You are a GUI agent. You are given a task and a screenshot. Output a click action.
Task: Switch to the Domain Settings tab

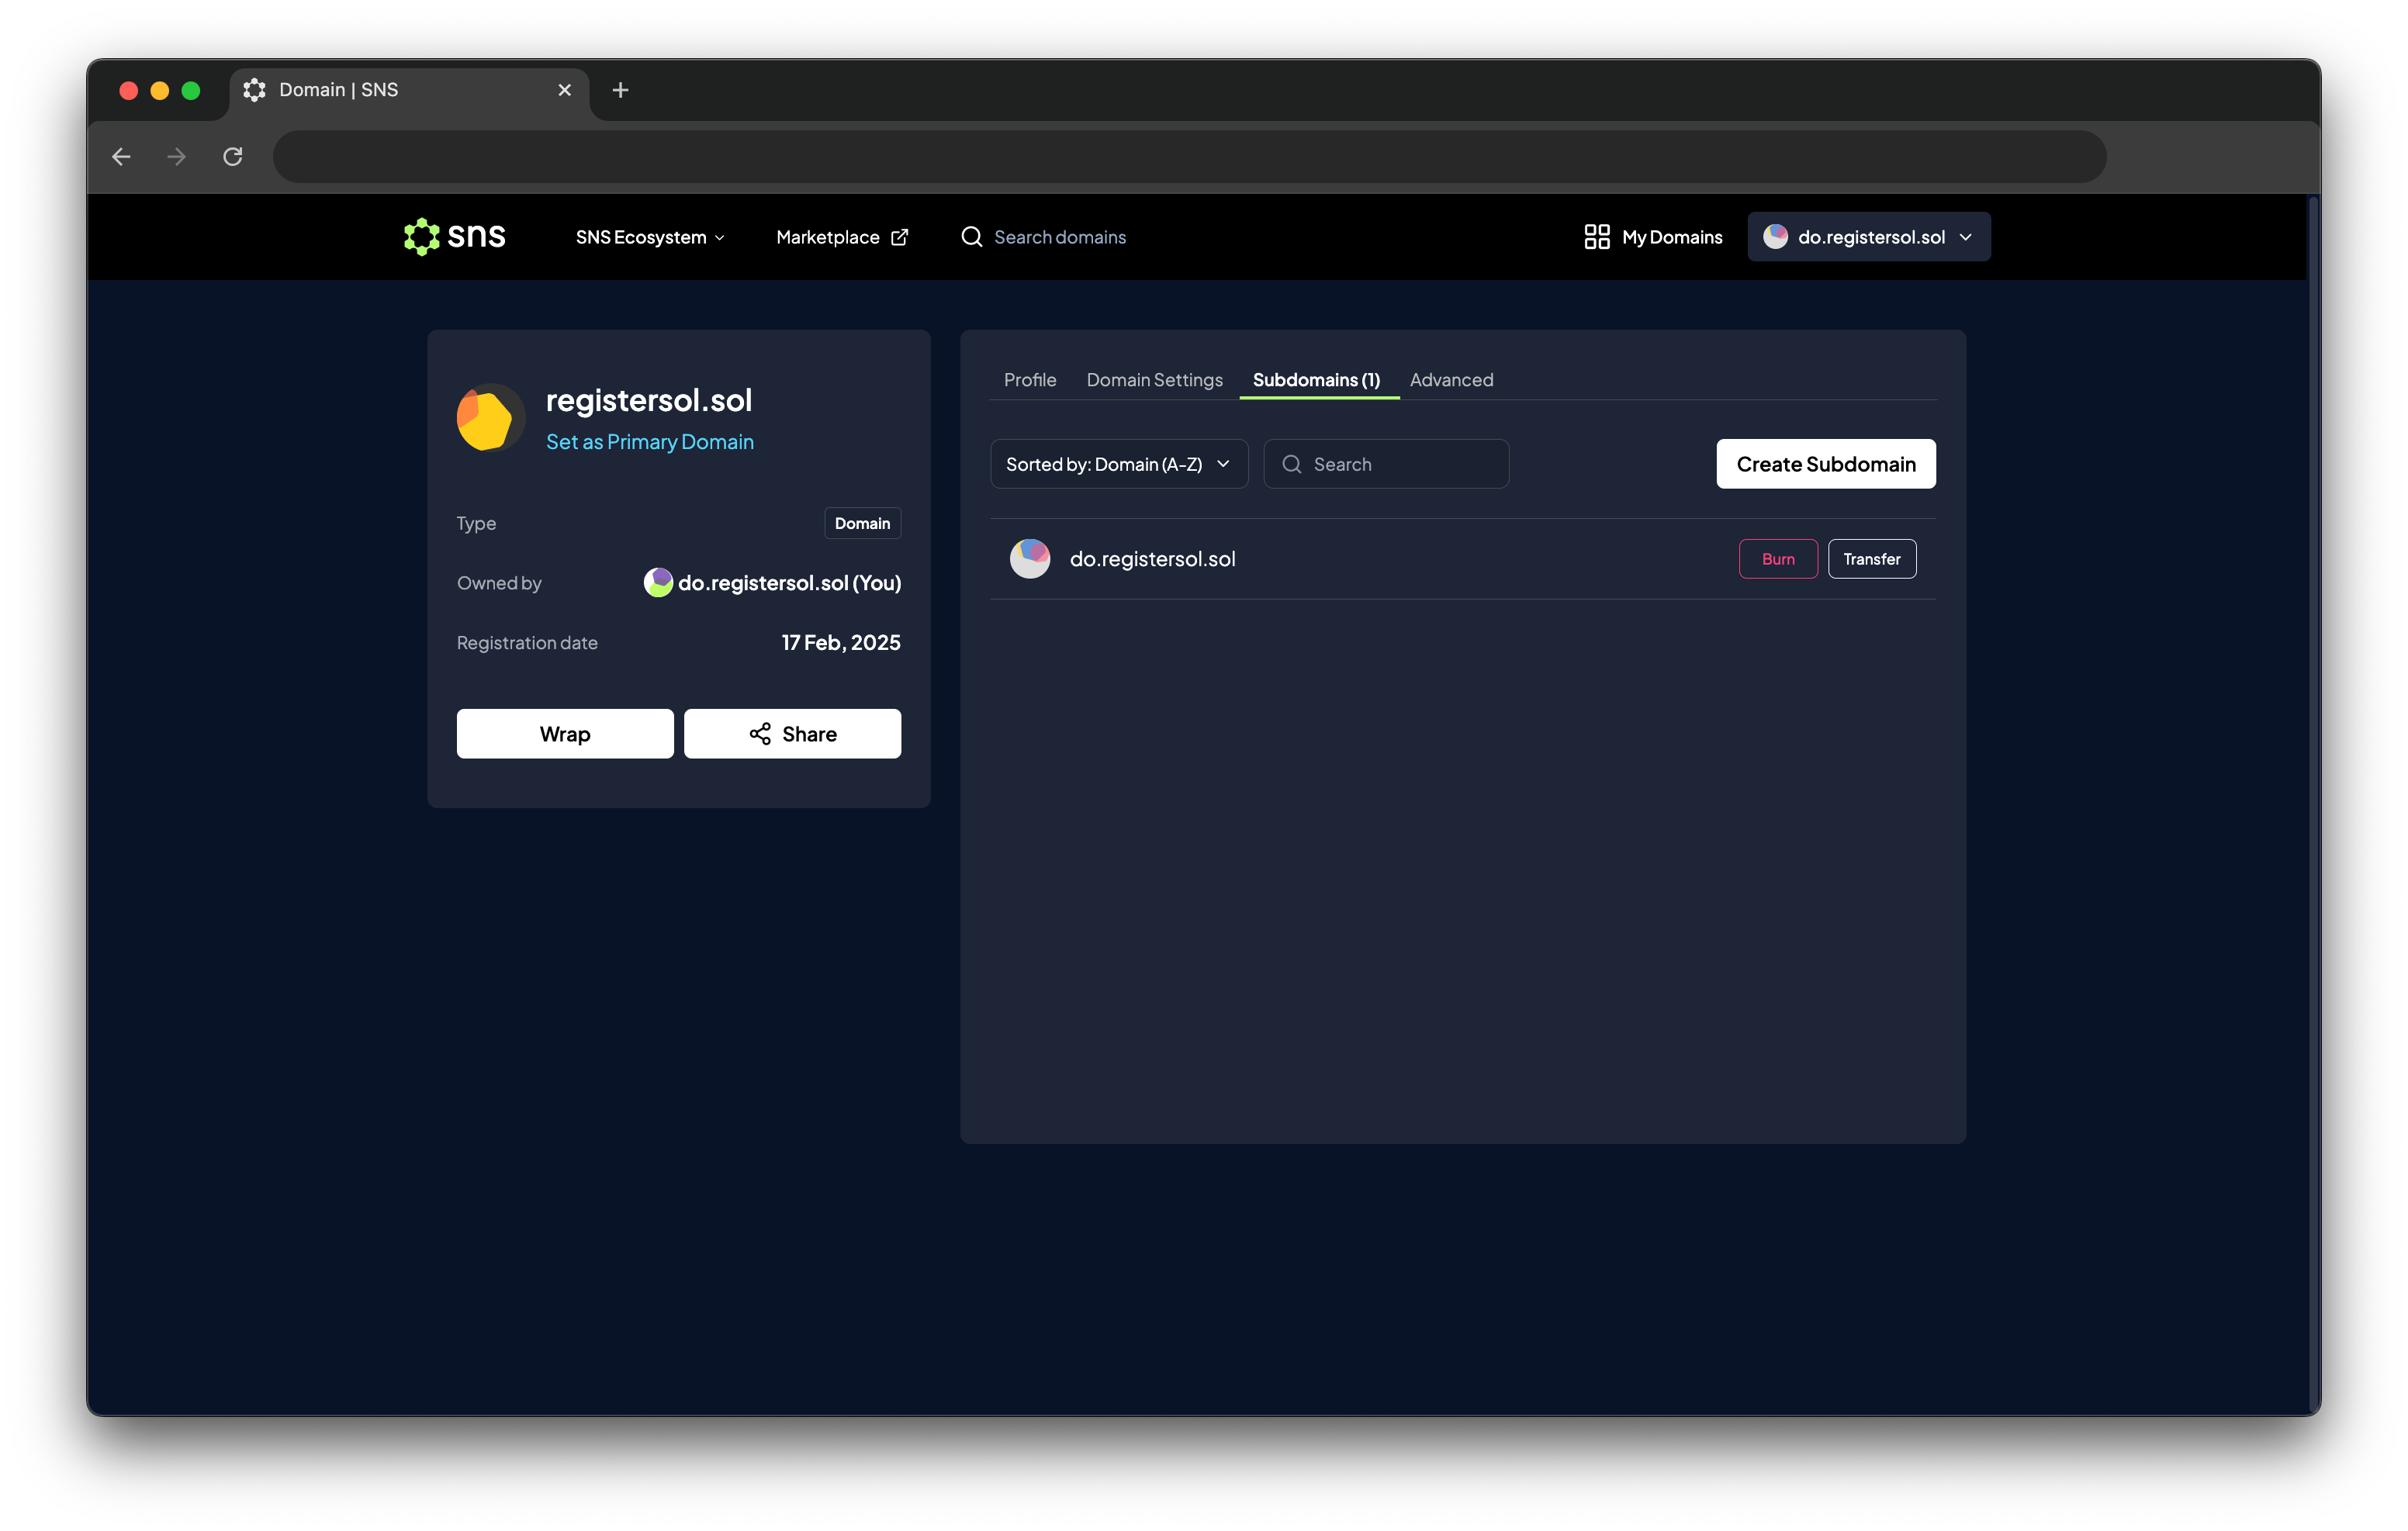click(1154, 380)
